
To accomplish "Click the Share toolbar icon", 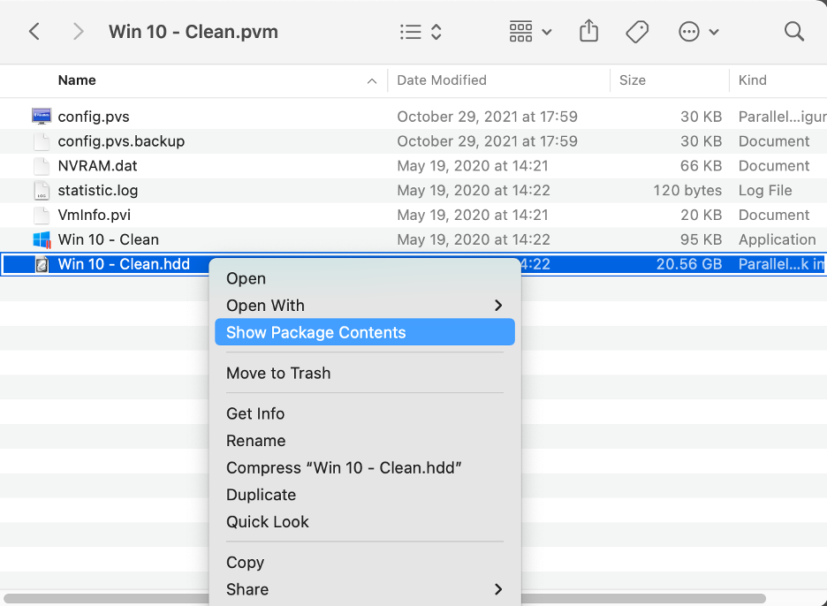I will pos(588,31).
